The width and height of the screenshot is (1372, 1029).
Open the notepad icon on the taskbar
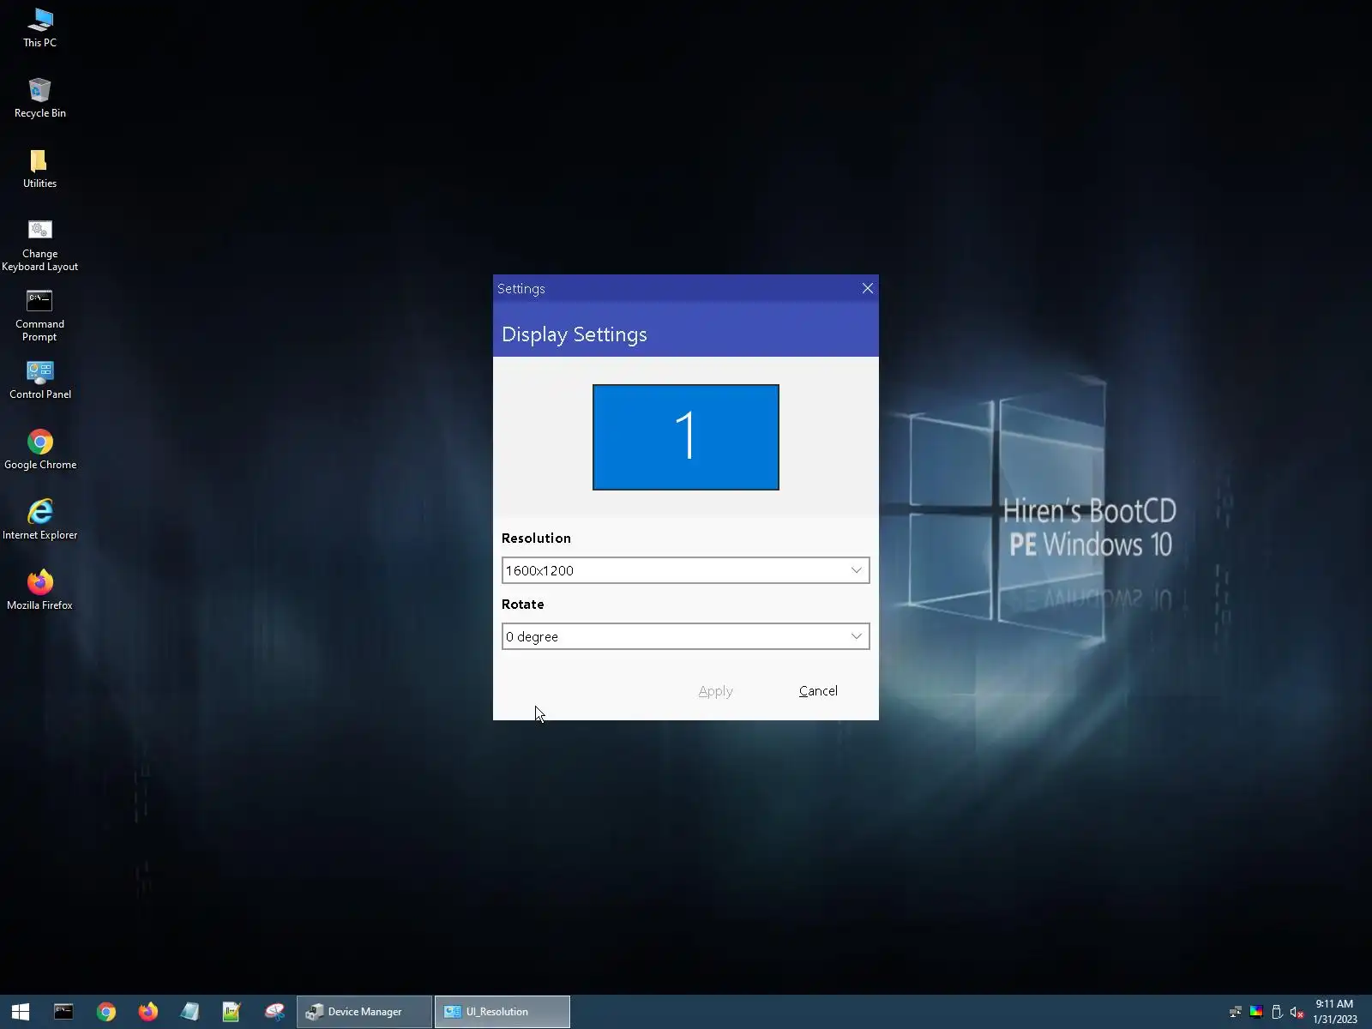190,1012
